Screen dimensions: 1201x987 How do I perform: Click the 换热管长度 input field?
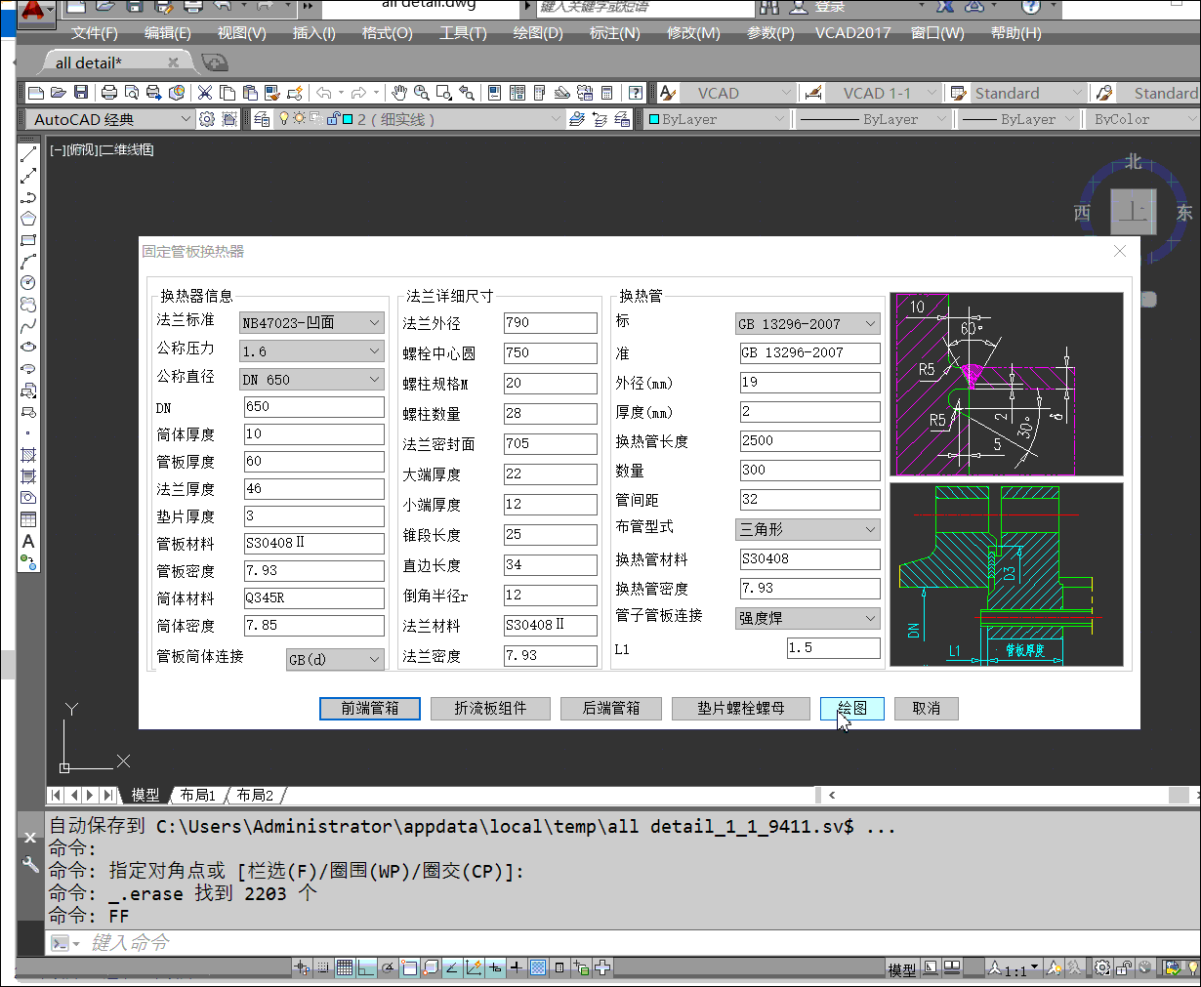click(809, 441)
